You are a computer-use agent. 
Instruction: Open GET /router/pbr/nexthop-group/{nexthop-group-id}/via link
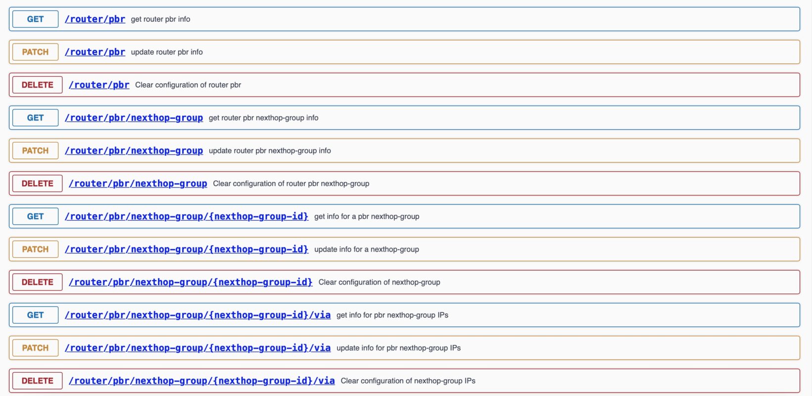[x=197, y=315]
